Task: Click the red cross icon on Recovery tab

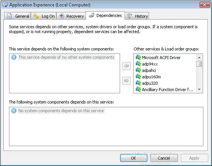Action: [62, 16]
